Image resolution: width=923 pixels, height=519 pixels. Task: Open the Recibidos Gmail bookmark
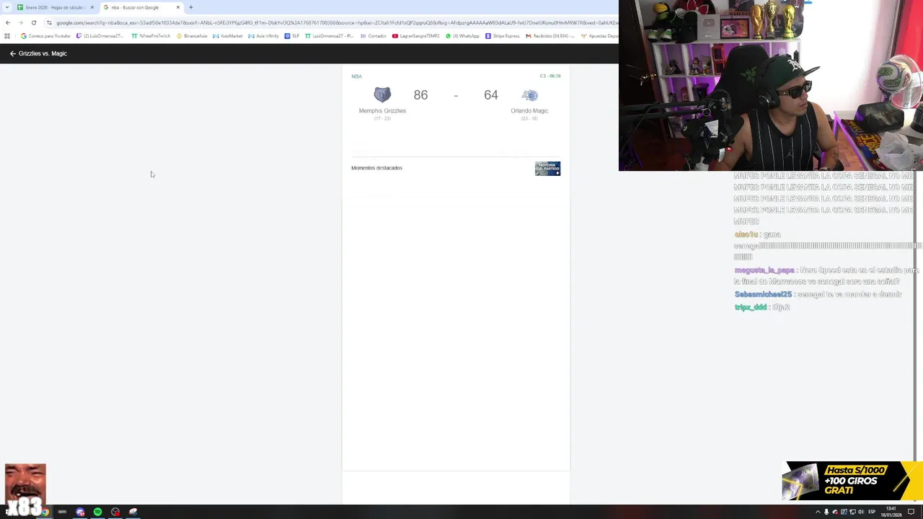click(x=550, y=36)
